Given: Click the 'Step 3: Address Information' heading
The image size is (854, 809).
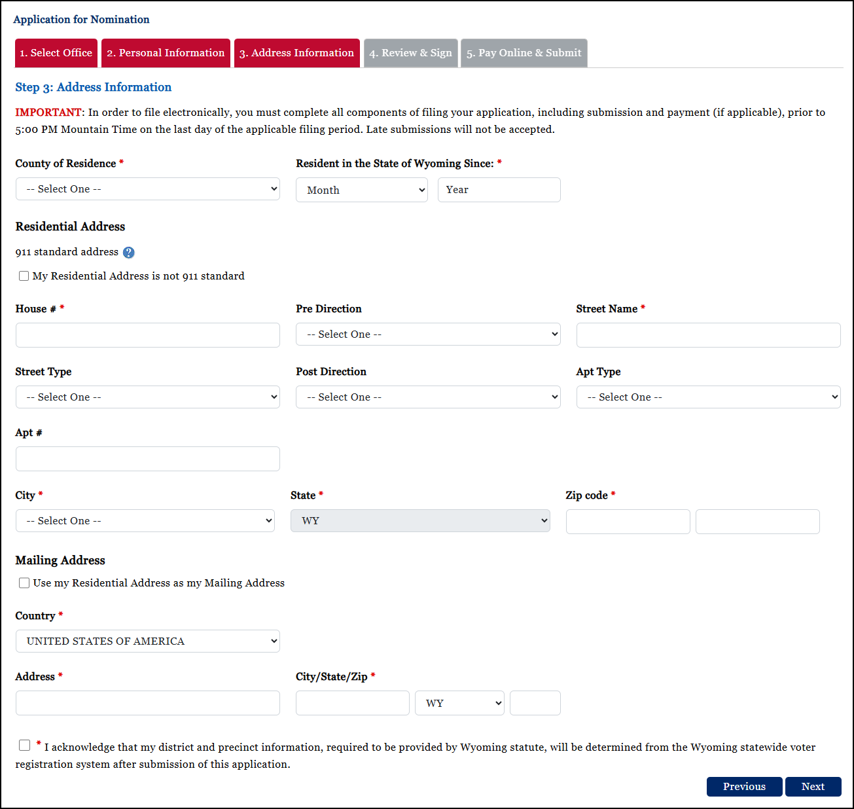Looking at the screenshot, I should [x=94, y=87].
